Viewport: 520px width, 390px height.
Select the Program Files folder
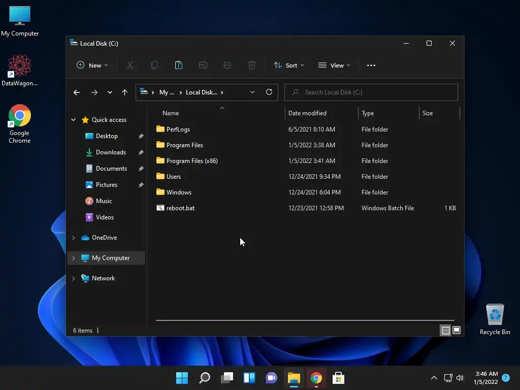click(305, 145)
